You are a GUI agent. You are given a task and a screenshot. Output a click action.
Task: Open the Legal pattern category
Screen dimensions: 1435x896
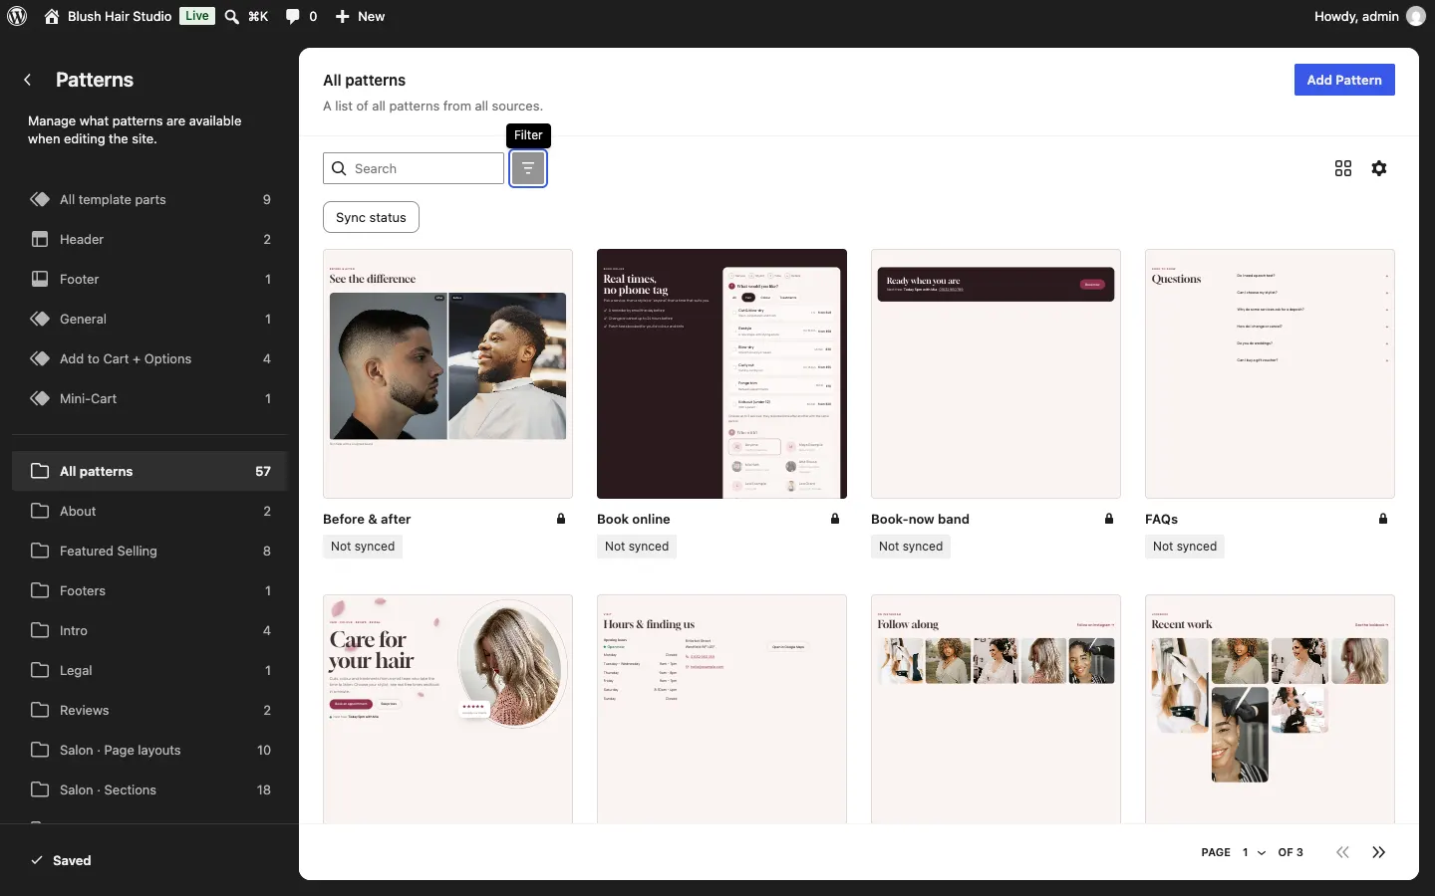point(149,670)
